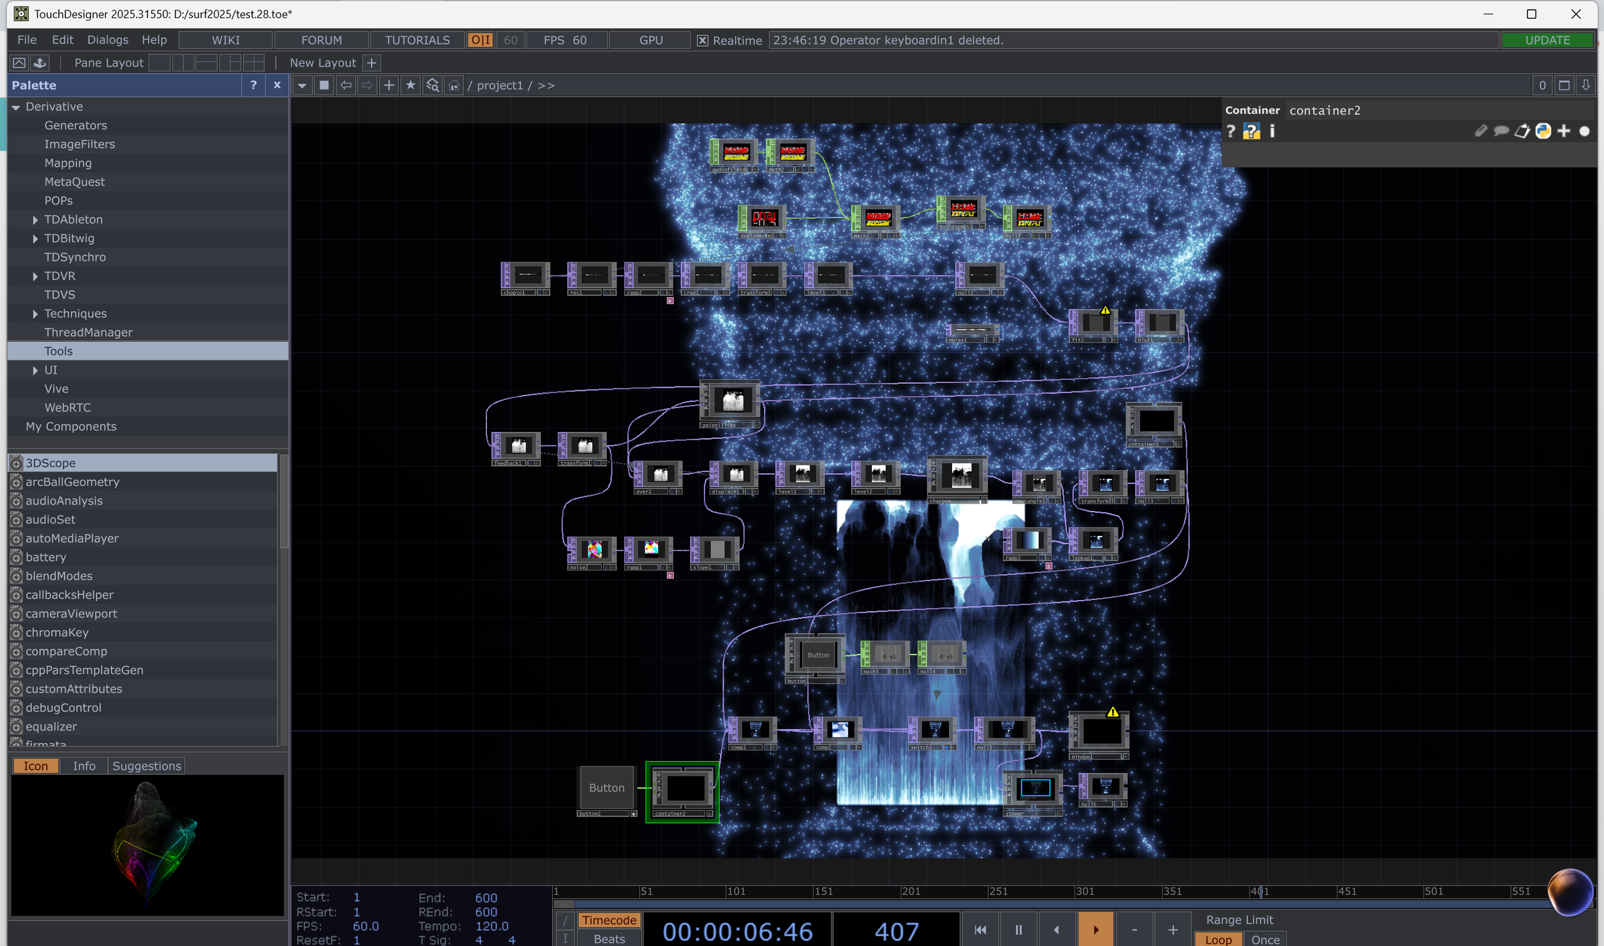Expand the Techniques palette folder

point(35,314)
